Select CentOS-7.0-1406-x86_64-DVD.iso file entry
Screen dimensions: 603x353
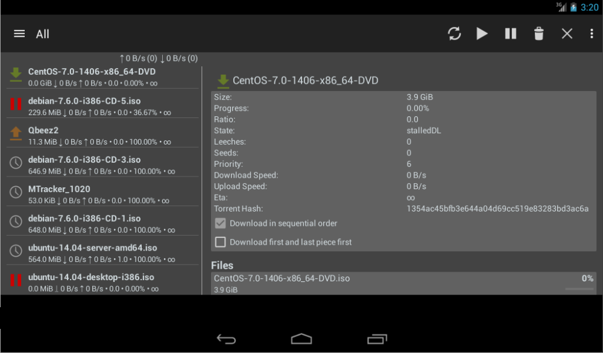point(403,284)
